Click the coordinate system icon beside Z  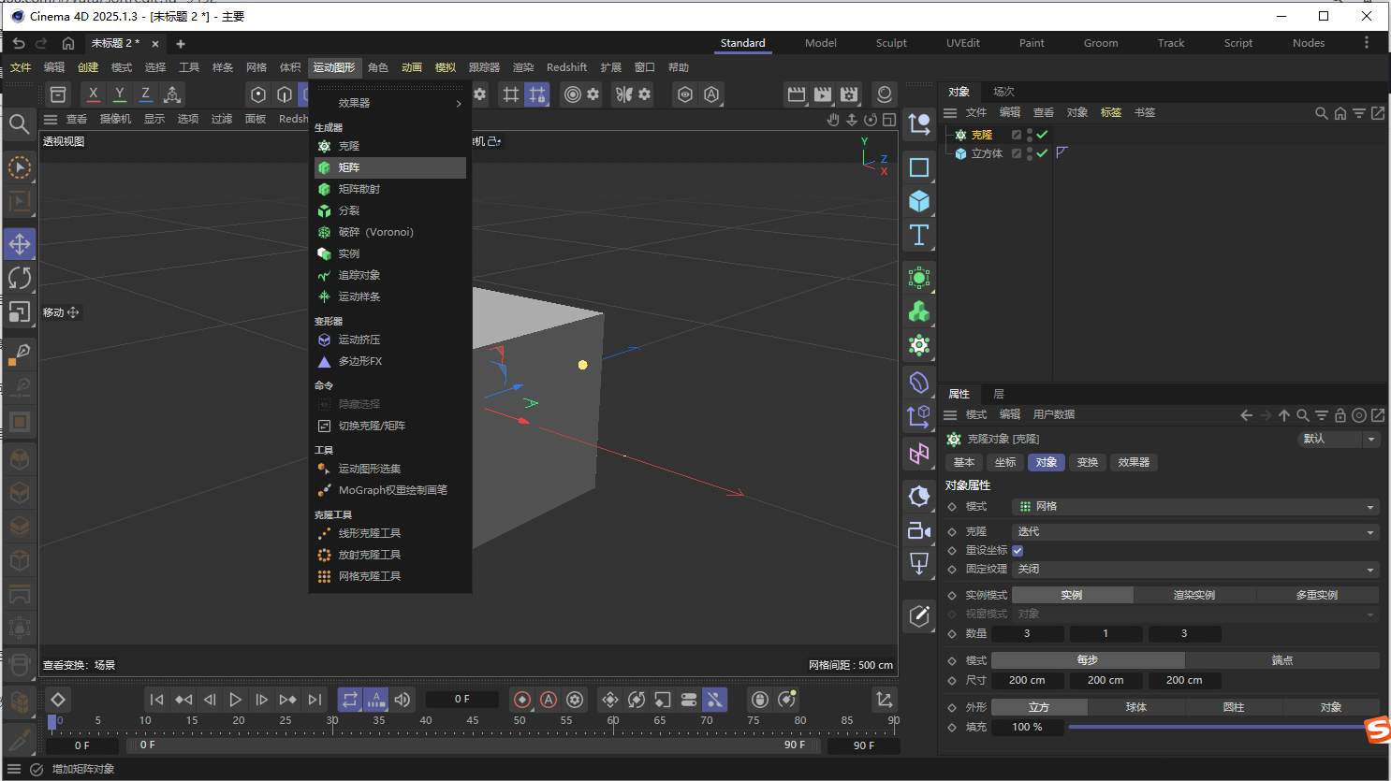(172, 94)
